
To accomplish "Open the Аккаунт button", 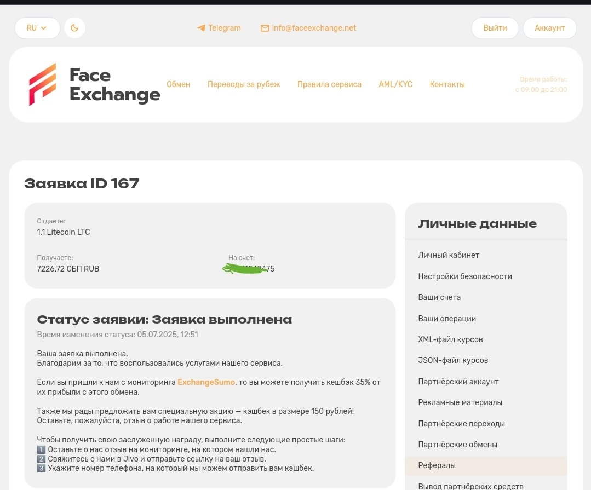I will click(x=549, y=28).
